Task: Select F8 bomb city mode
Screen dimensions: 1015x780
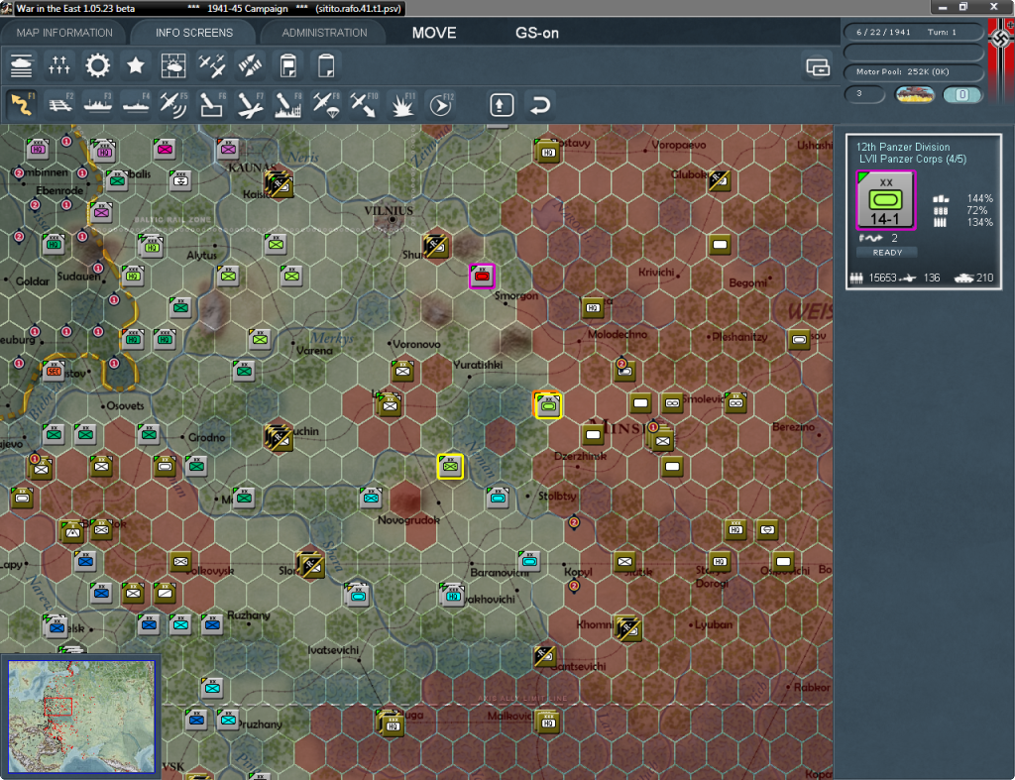Action: pos(288,104)
